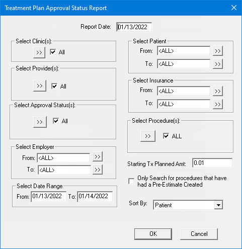Uncheck the All providers checkbox
The width and height of the screenshot is (242, 249).
pos(54,86)
